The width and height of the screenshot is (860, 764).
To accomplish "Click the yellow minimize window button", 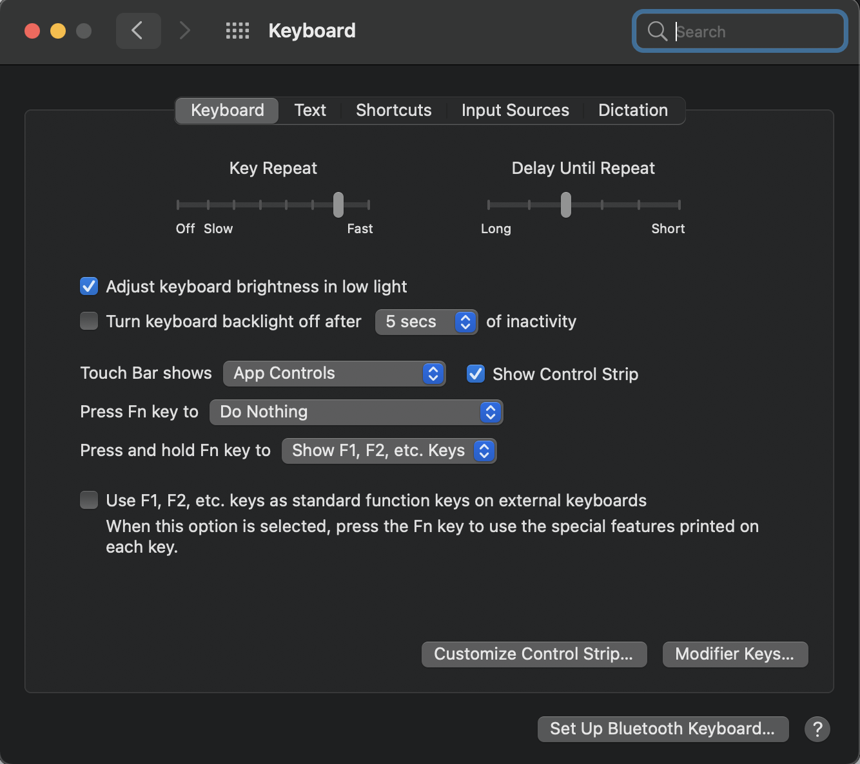I will [58, 31].
